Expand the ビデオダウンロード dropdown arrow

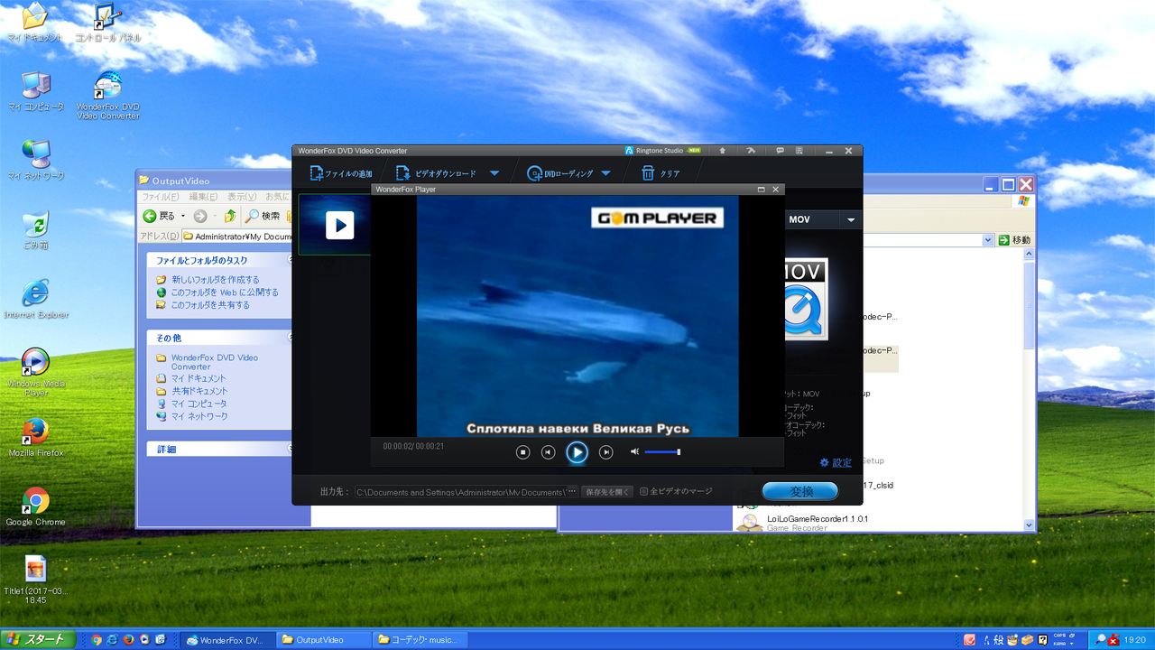click(494, 173)
